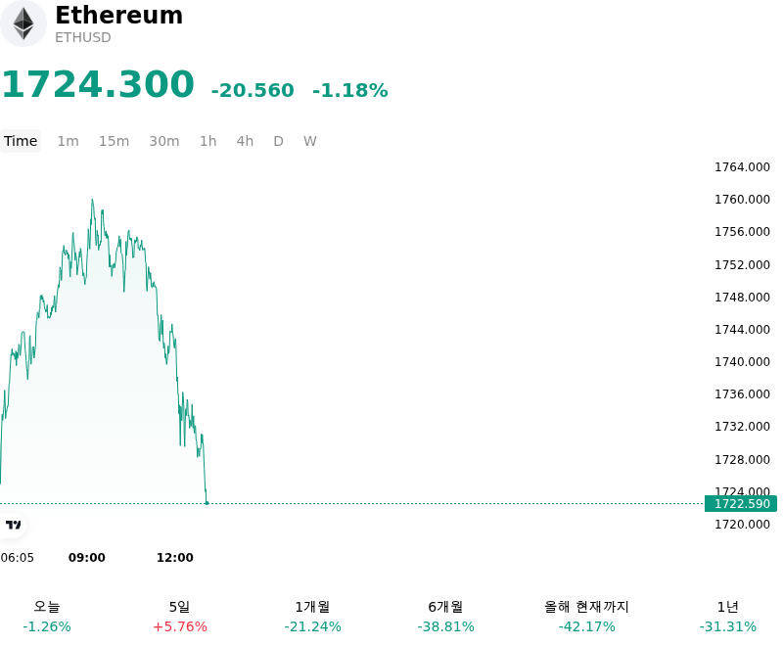Select the Time interval tab

coord(21,141)
